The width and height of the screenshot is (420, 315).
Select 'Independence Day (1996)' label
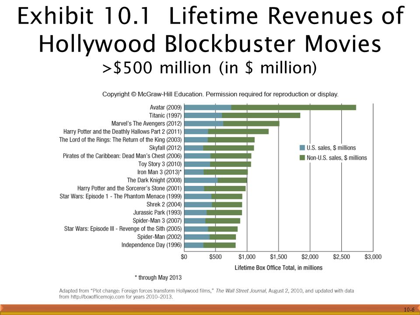[151, 245]
